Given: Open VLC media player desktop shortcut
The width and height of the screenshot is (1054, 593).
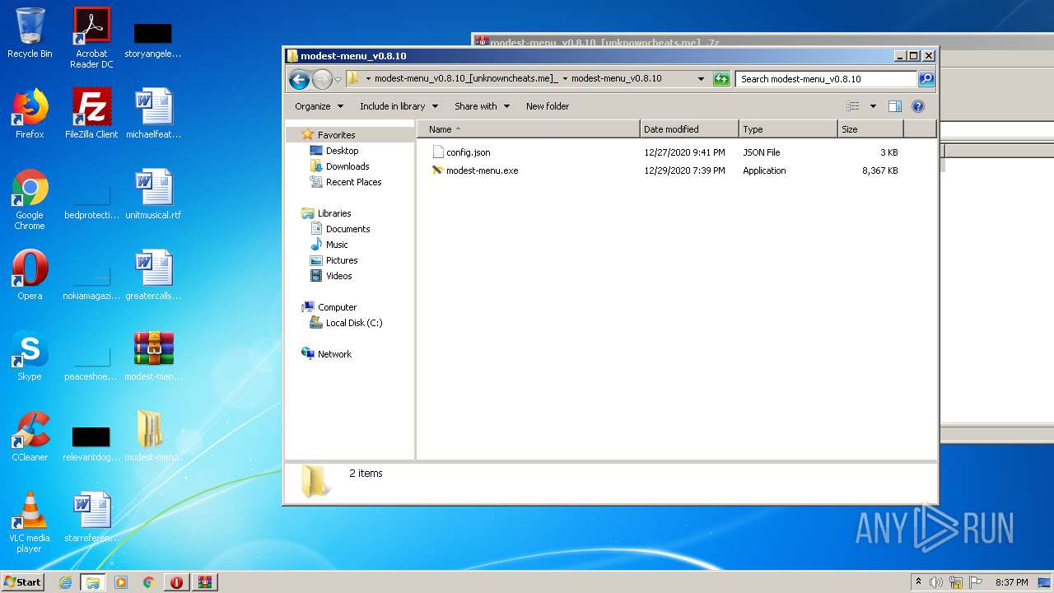Looking at the screenshot, I should click(x=30, y=522).
